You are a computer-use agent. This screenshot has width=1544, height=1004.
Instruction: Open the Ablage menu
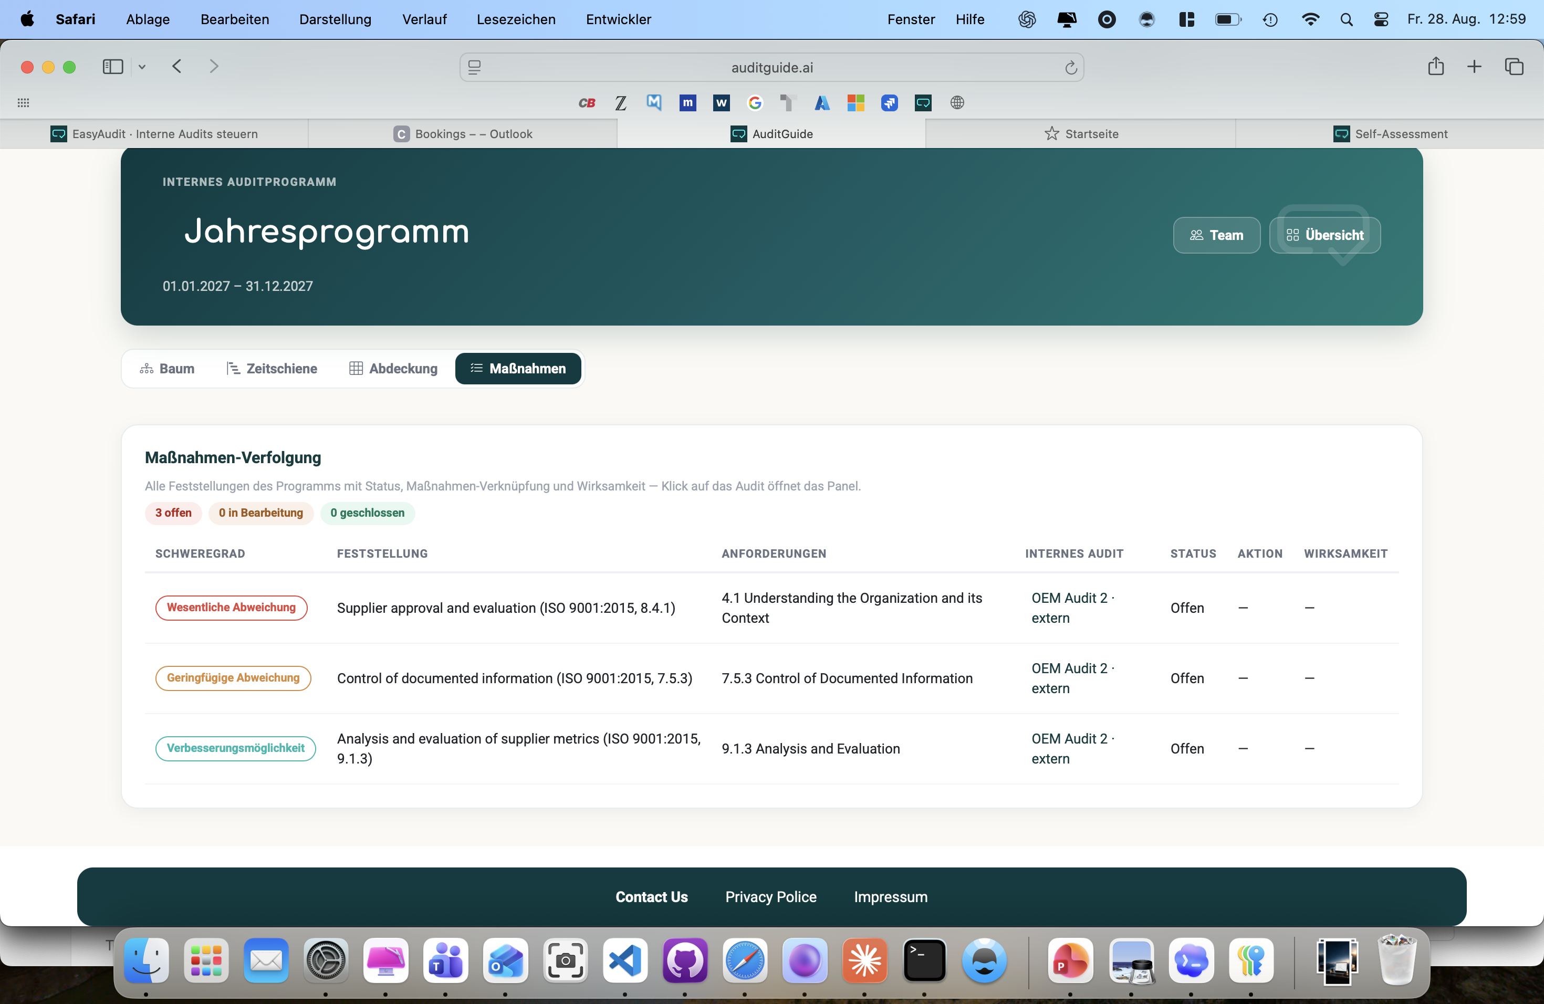pyautogui.click(x=148, y=19)
